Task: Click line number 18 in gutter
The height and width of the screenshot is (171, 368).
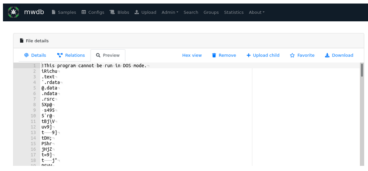Action: coord(33,160)
